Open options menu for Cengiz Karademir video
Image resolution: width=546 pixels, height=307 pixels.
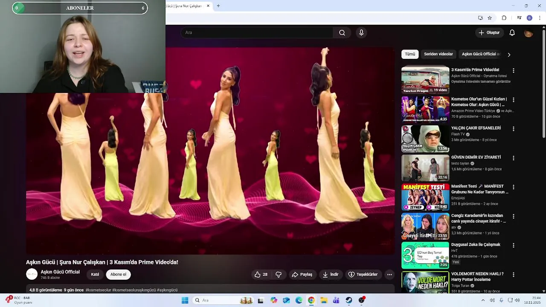click(x=514, y=217)
